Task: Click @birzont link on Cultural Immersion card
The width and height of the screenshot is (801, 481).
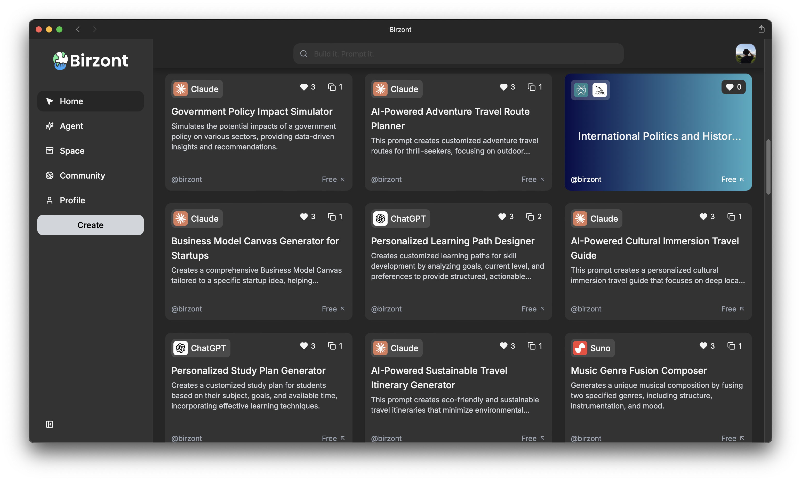Action: click(586, 309)
